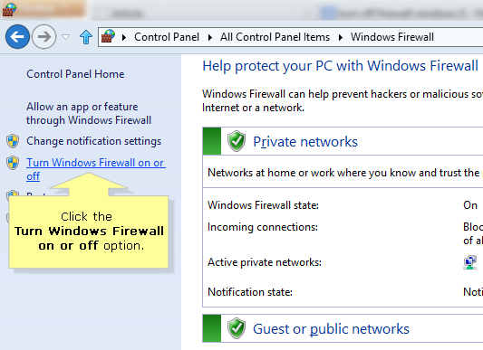Click the active private network icon
This screenshot has height=350, width=483.
click(469, 262)
